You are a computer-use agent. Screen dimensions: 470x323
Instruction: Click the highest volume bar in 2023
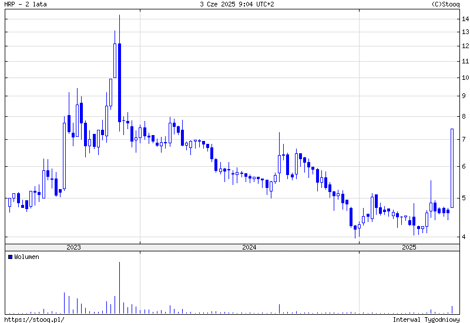(x=119, y=288)
